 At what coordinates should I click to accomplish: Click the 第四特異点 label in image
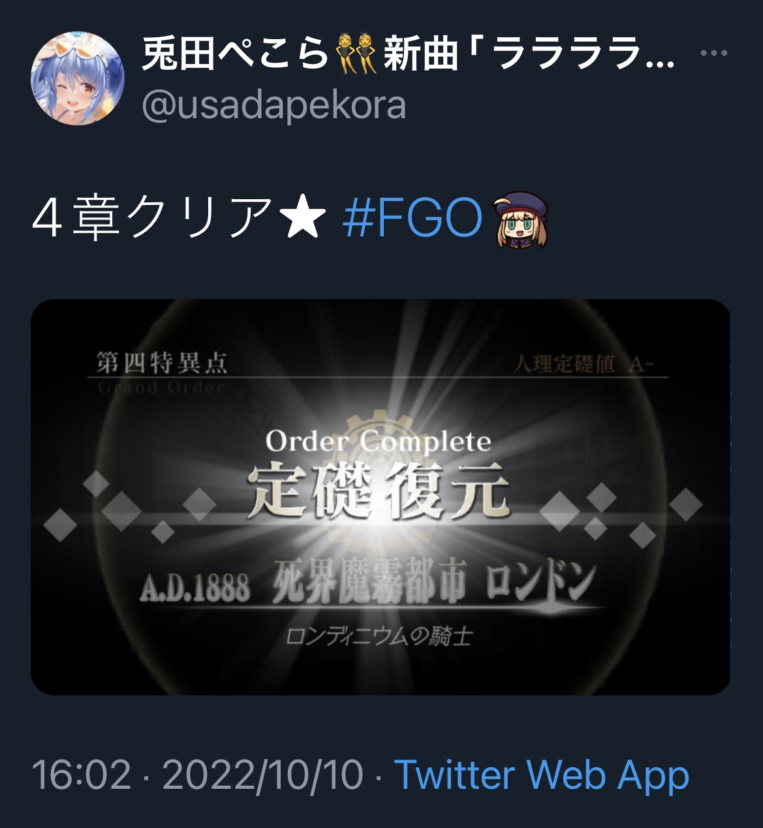pyautogui.click(x=162, y=362)
